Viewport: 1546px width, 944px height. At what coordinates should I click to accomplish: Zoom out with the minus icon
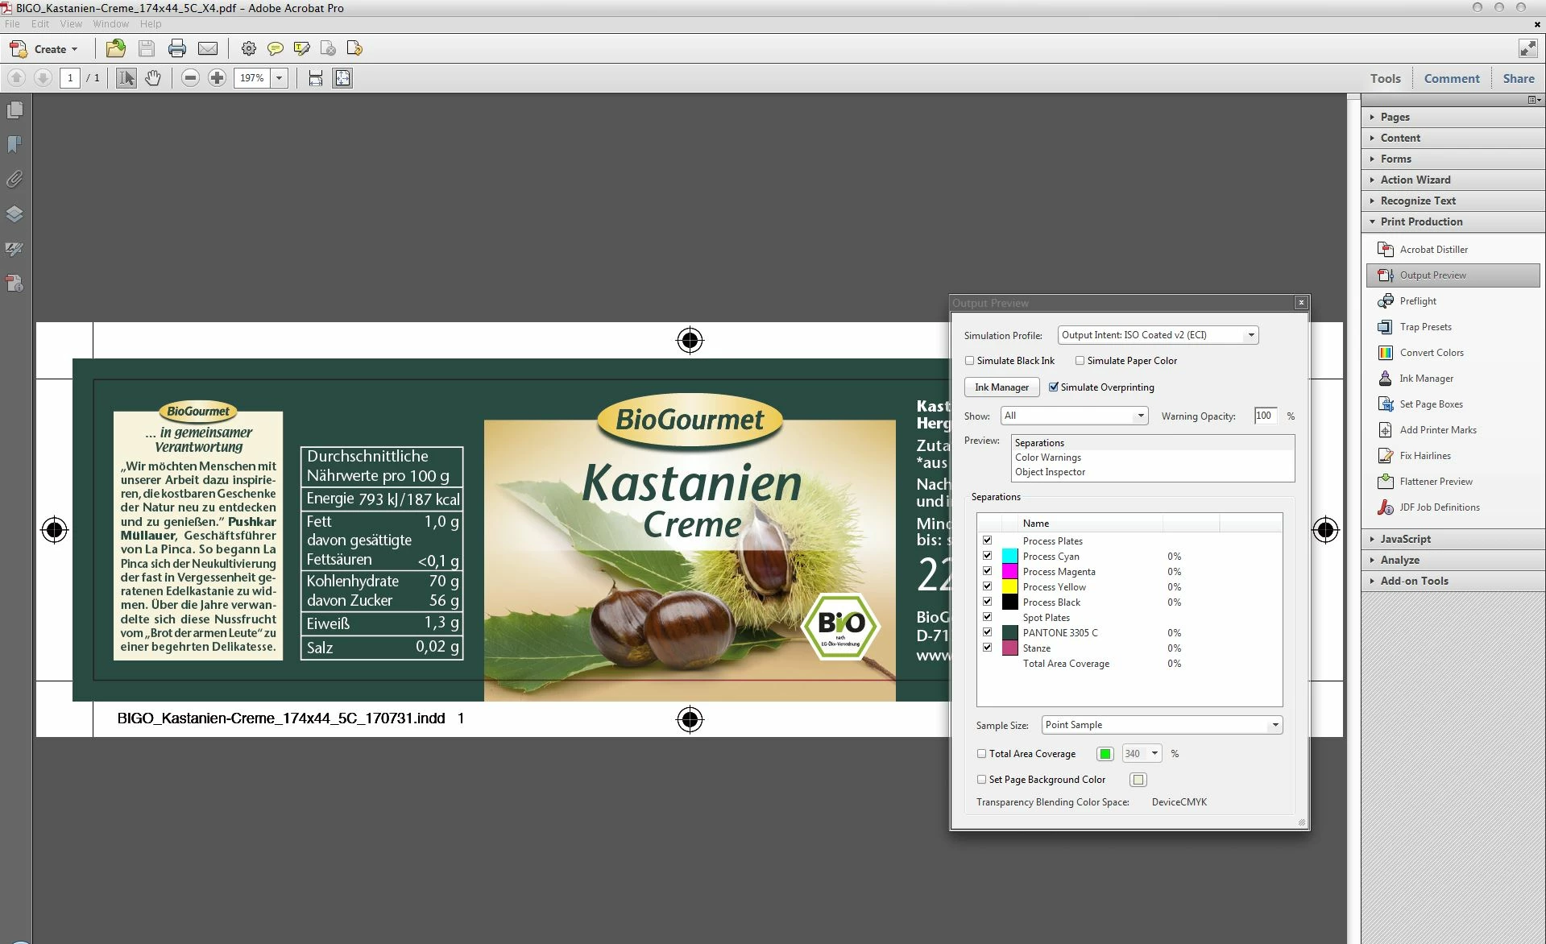coord(190,78)
